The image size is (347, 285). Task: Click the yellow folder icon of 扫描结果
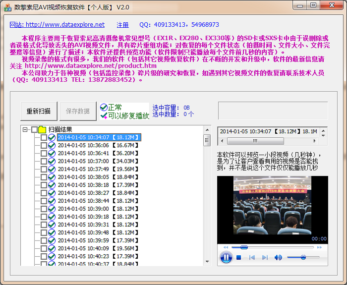42,129
